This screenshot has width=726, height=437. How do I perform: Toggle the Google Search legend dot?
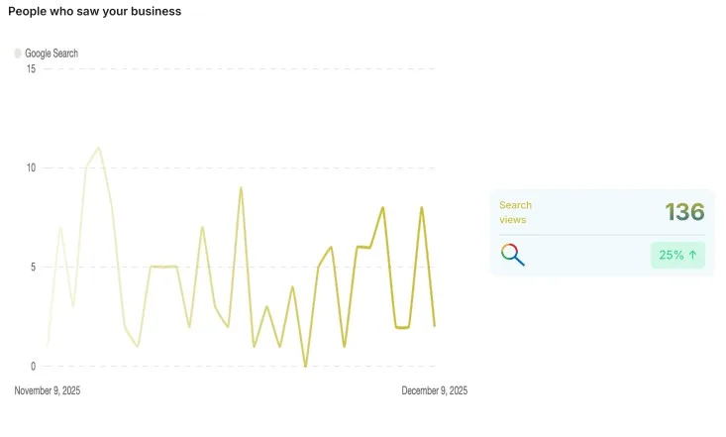[x=18, y=54]
